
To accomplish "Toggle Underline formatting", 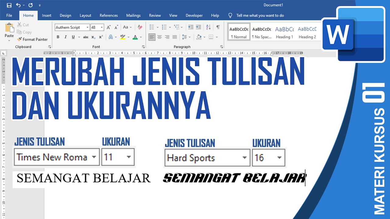I will click(73, 37).
